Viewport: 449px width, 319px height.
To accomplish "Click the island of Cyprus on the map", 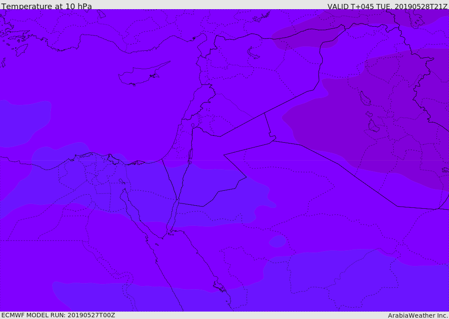I will [141, 75].
